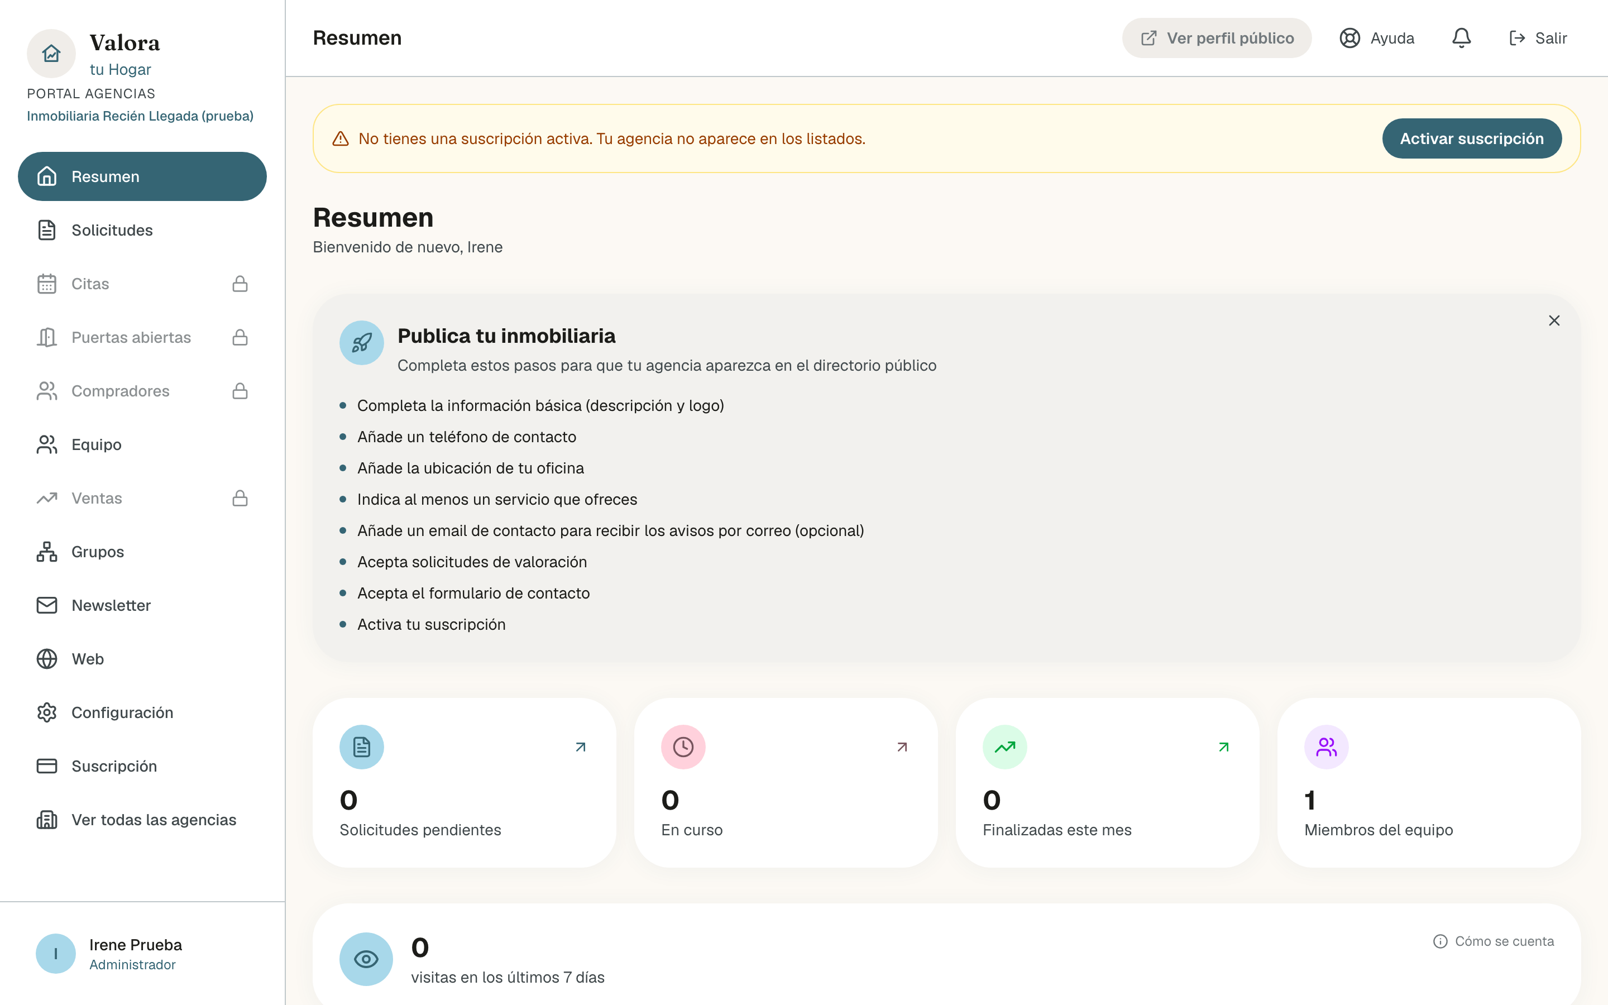The image size is (1608, 1005).
Task: Click Ver perfil público button
Action: click(x=1217, y=38)
